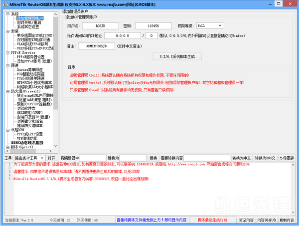Focus the 备注 field containing ADMIN-ROSJB
Screen dimensions: 299x226
(x=97, y=46)
